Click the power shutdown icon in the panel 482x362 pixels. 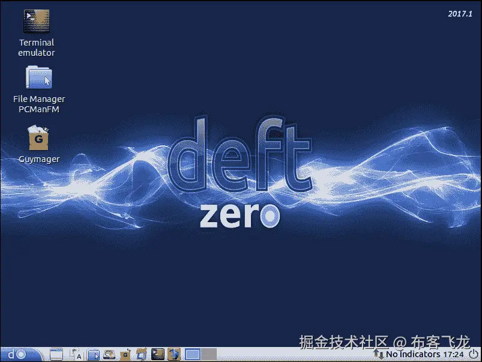(x=474, y=354)
